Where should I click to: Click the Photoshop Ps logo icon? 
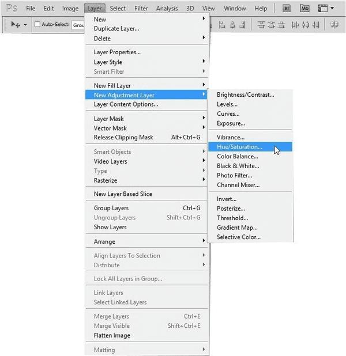12,8
